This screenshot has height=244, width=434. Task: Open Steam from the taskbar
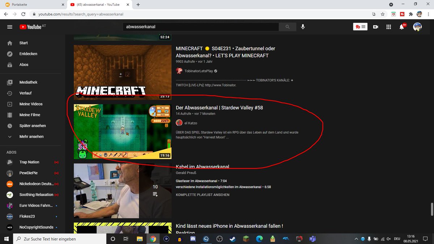tap(233, 239)
